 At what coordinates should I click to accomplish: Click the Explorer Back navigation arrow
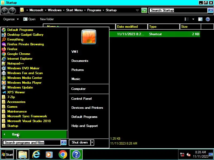click(x=4, y=10)
